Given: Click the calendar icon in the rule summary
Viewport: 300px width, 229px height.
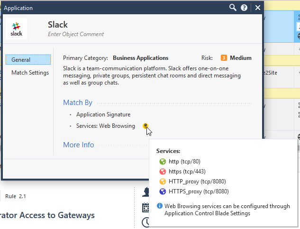Looking at the screenshot, I should click(x=145, y=208).
